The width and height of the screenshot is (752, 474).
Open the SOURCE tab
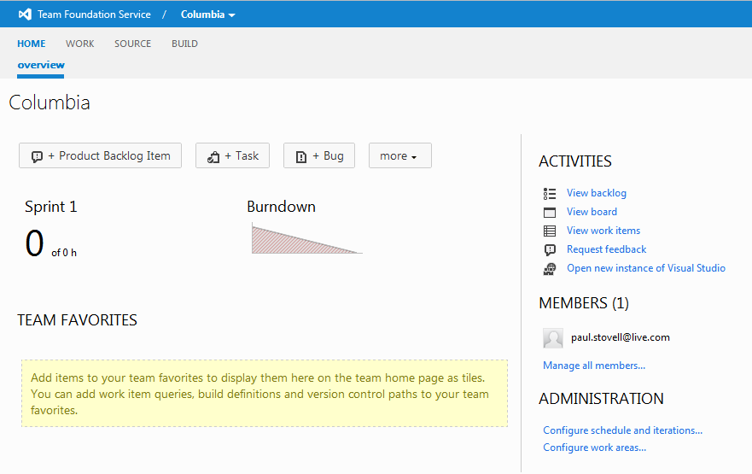click(x=133, y=44)
